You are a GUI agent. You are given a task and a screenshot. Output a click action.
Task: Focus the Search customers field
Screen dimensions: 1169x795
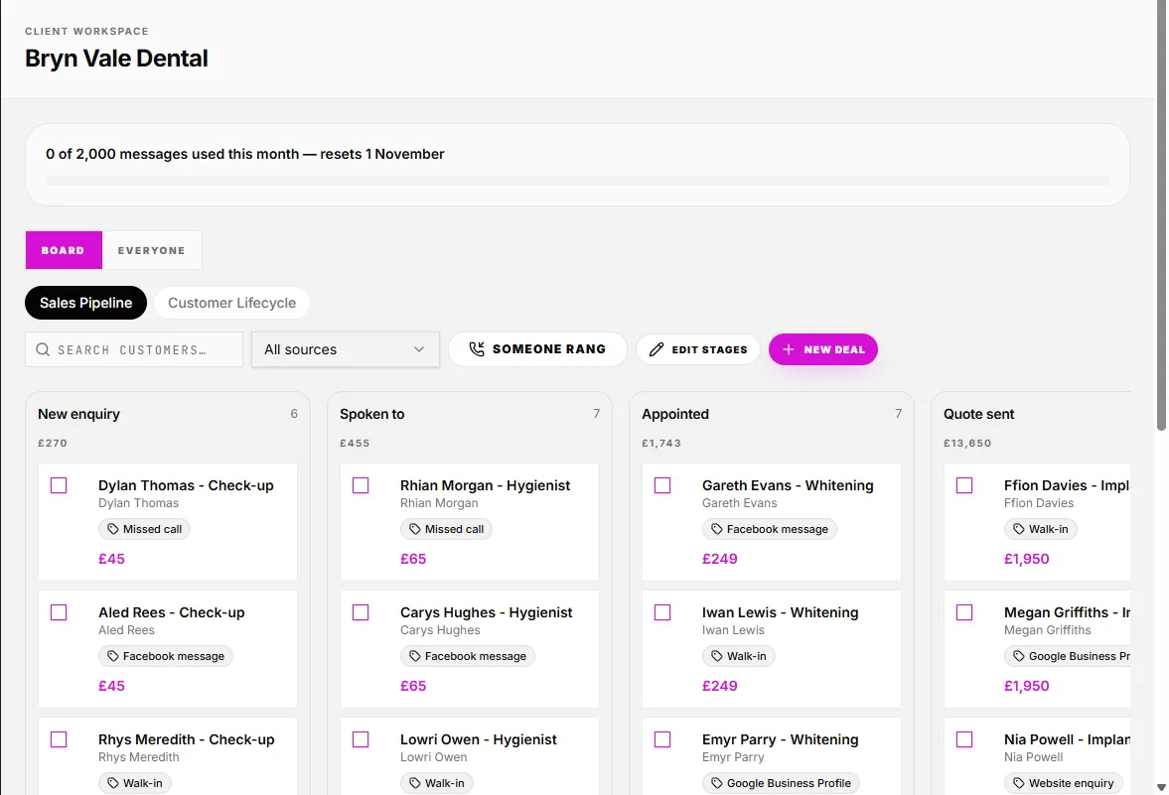click(134, 349)
